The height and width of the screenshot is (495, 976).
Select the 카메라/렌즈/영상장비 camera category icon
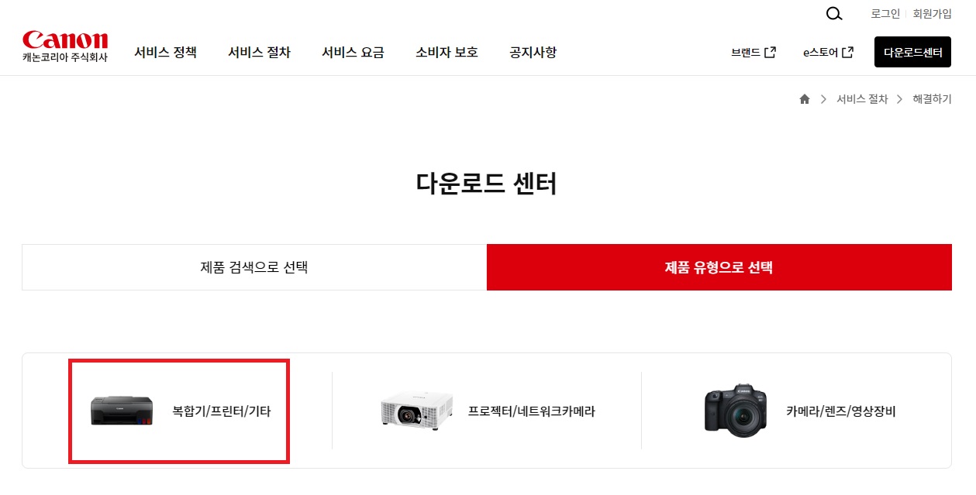734,411
